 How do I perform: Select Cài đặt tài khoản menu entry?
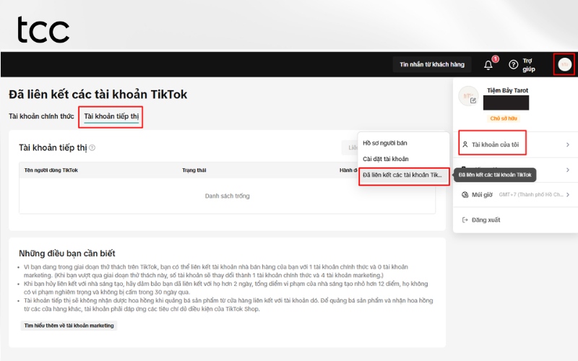(x=386, y=159)
